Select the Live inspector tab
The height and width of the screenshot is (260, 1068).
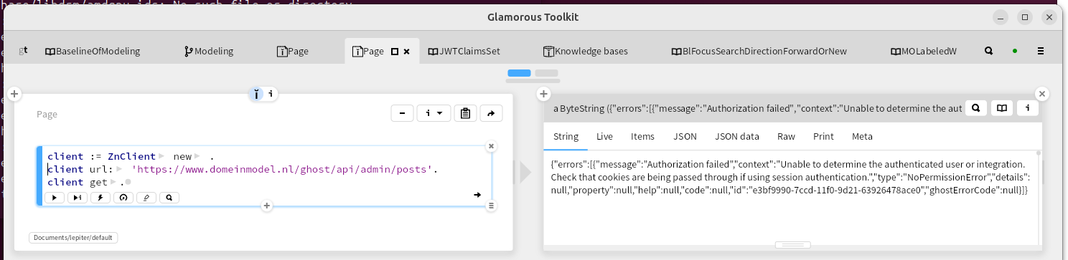coord(604,136)
